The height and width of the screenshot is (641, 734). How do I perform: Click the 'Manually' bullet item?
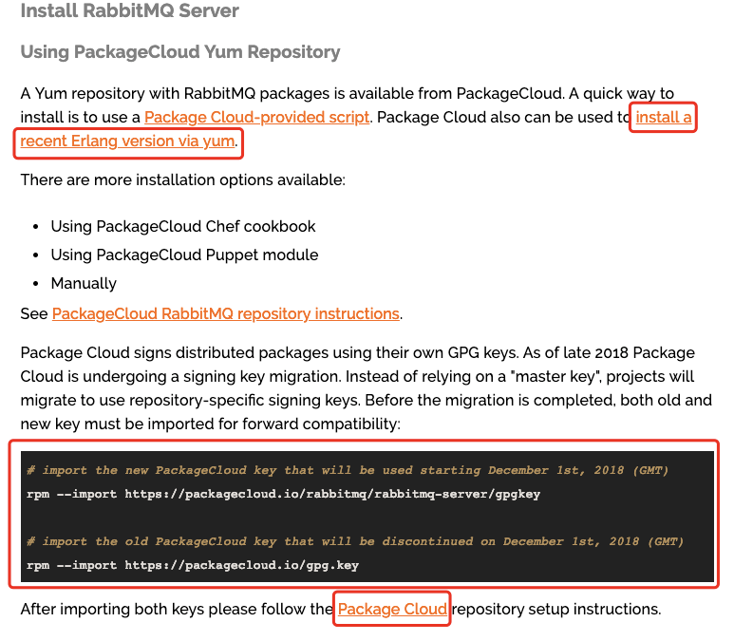point(84,283)
